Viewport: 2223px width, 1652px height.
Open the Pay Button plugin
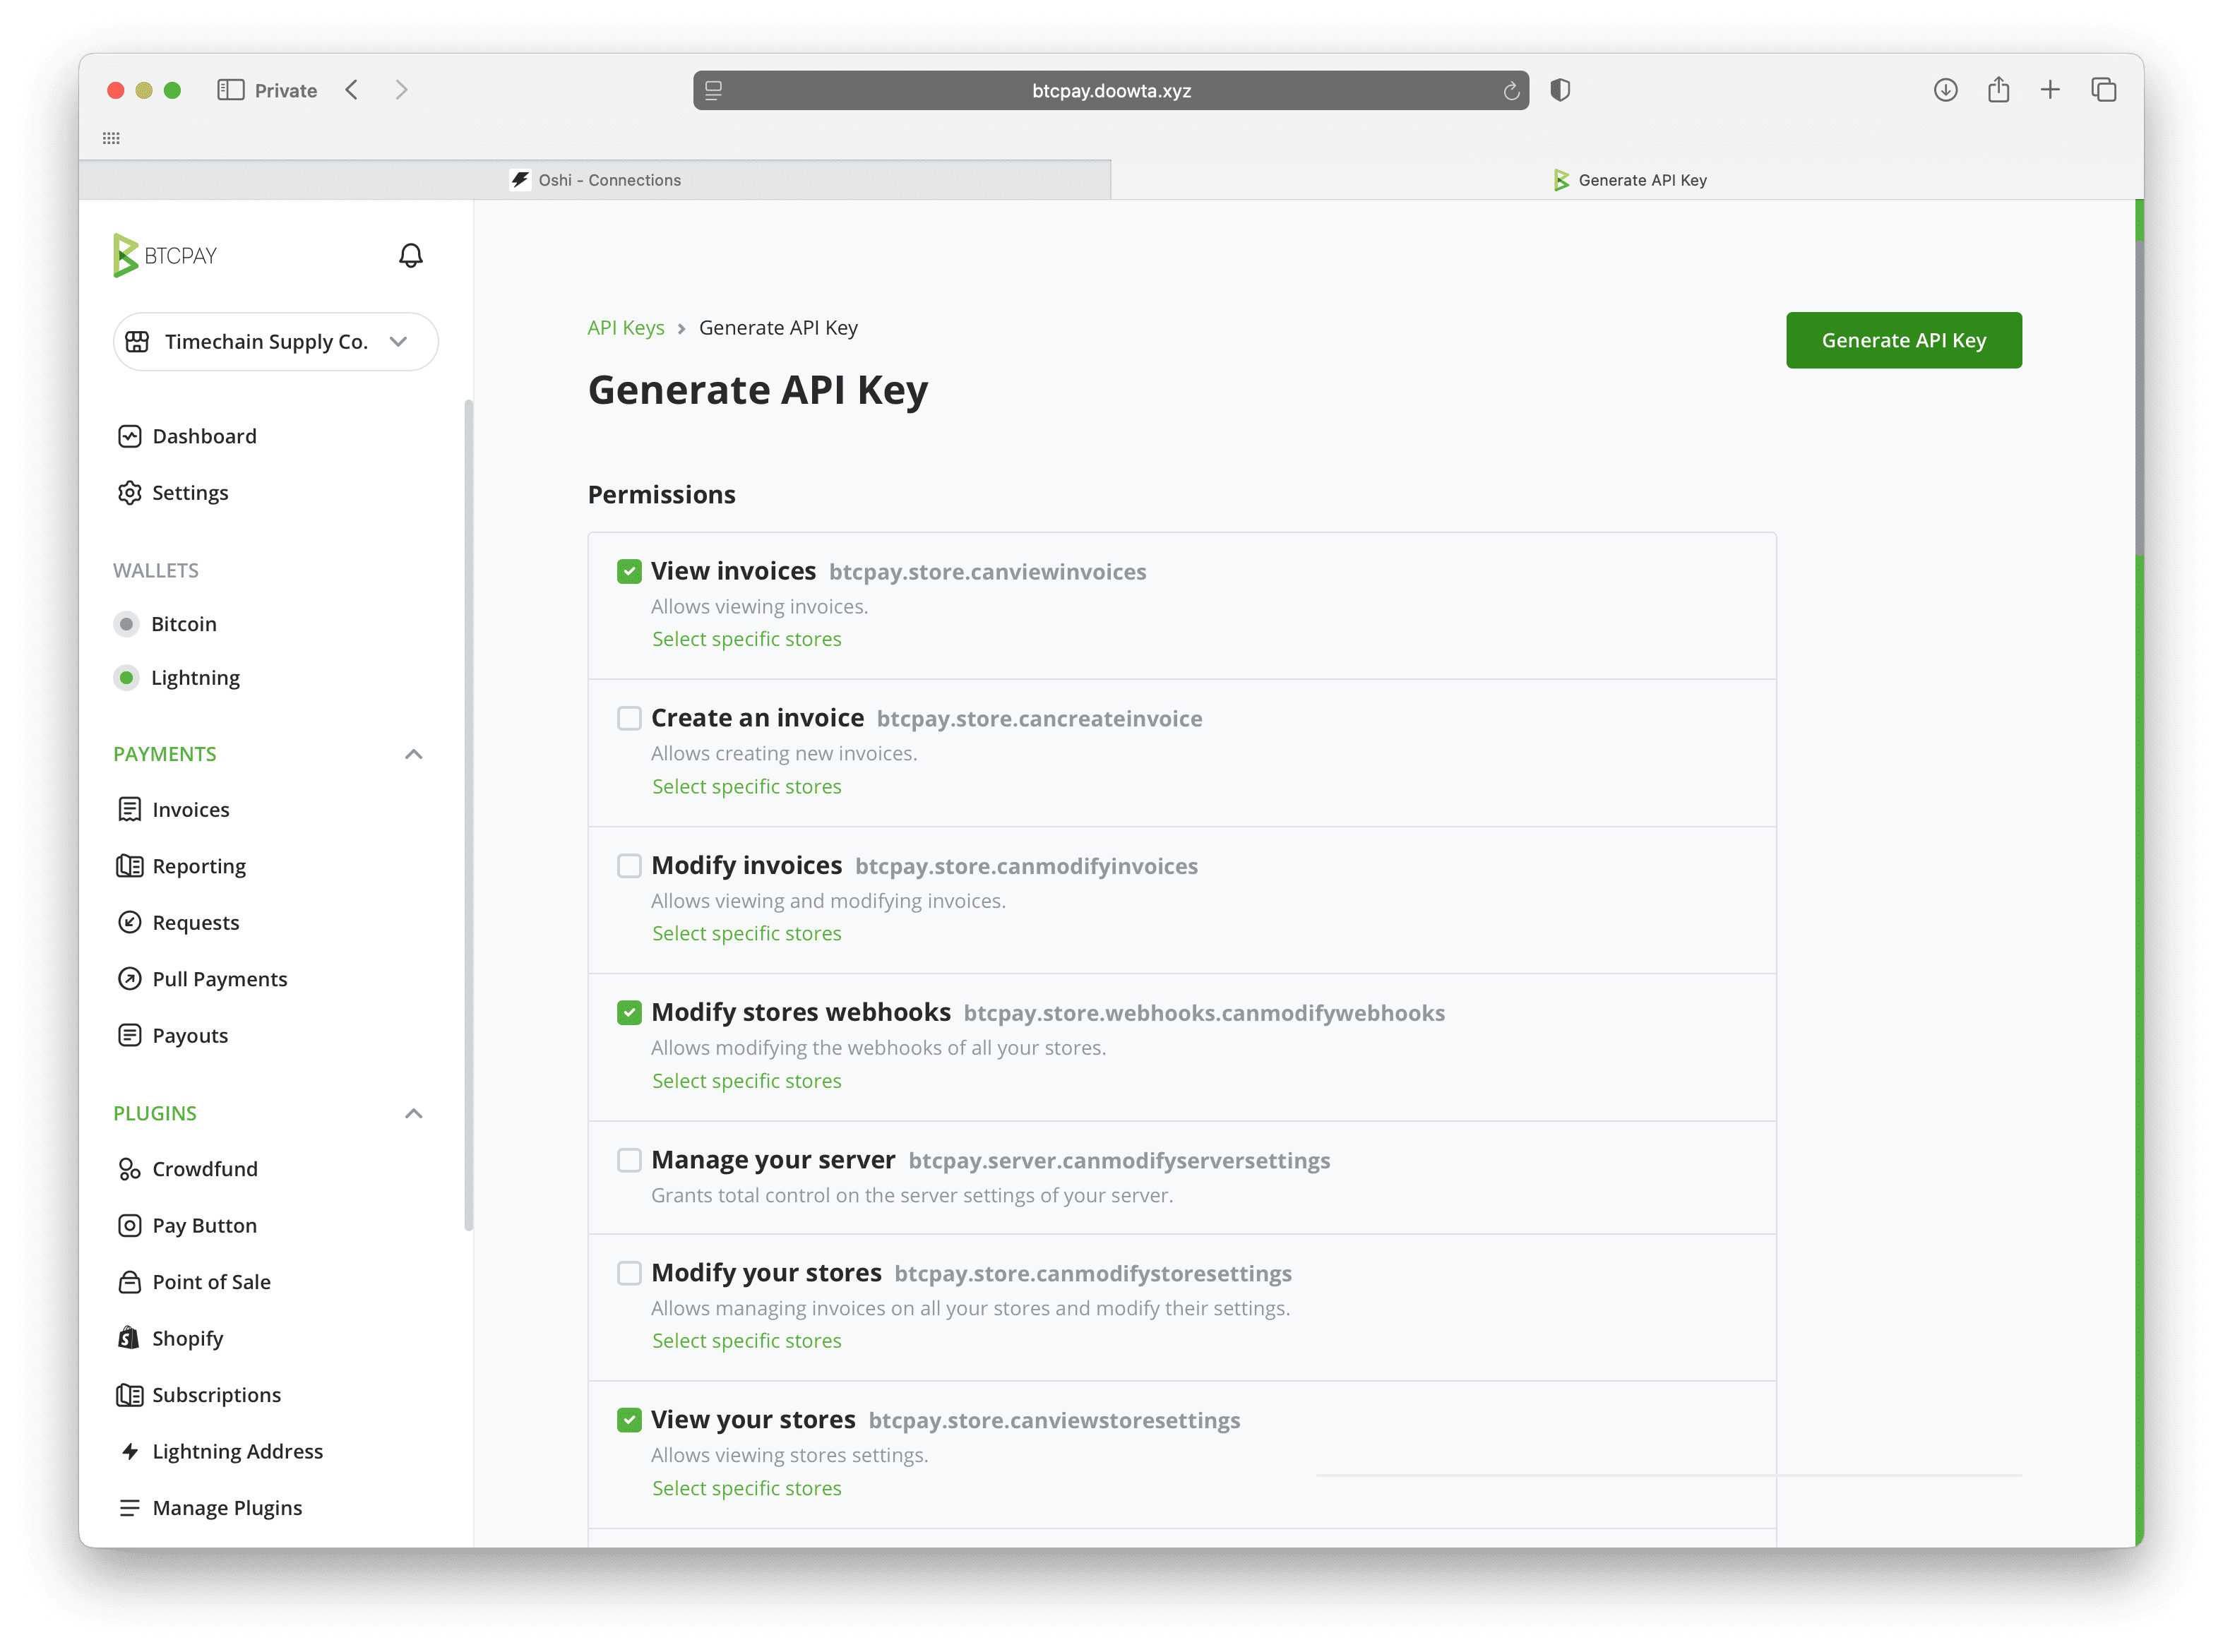(x=130, y=1224)
